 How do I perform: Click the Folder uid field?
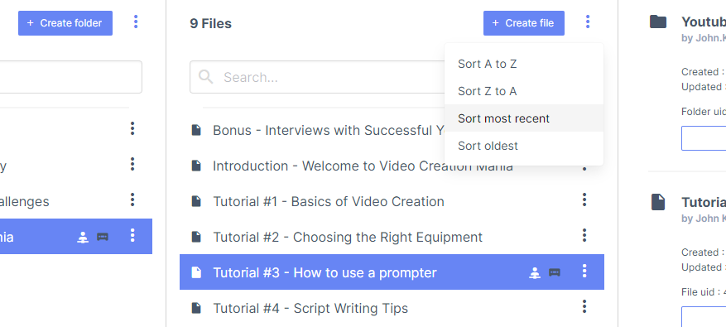click(x=704, y=138)
